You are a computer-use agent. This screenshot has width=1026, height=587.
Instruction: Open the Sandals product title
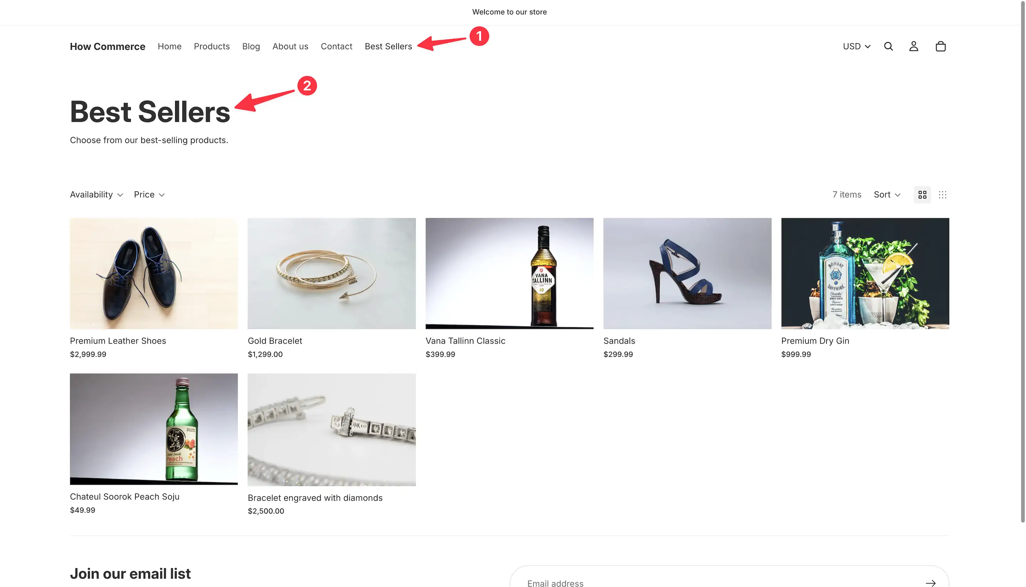coord(619,341)
